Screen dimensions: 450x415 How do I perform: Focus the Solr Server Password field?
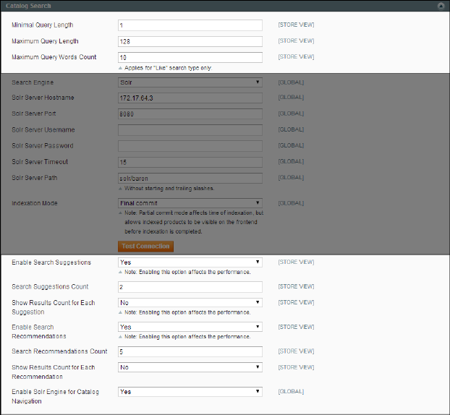tap(190, 146)
